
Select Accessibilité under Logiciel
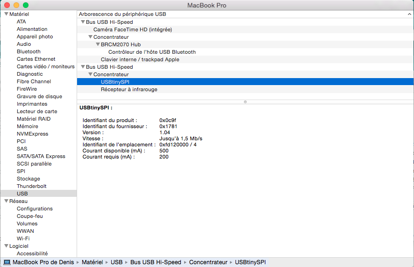click(32, 253)
